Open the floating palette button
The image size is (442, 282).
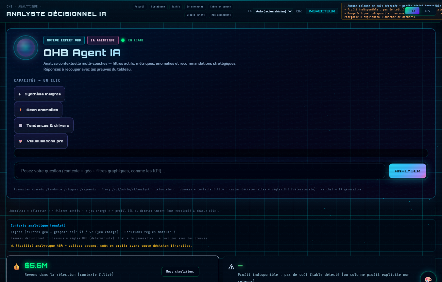pos(428,279)
